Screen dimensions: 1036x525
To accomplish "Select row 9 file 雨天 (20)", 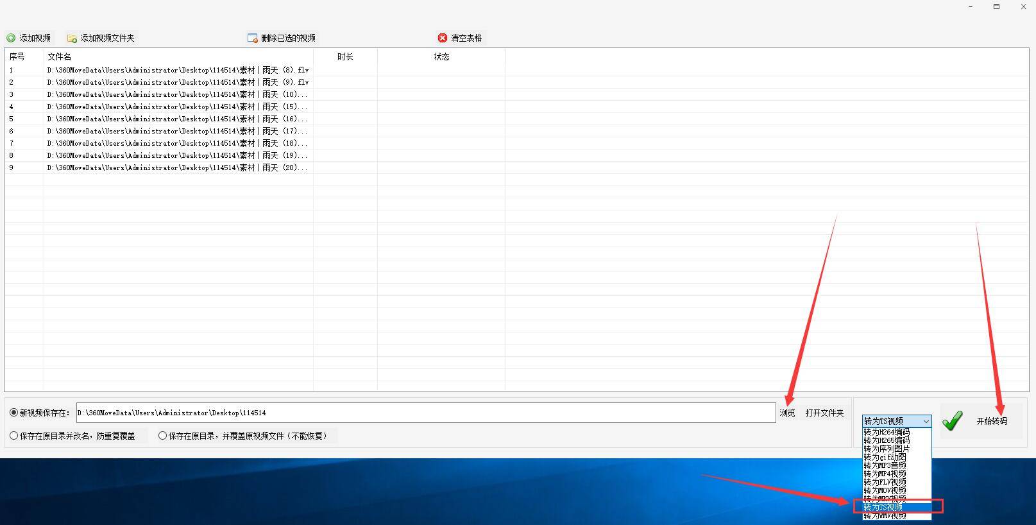I will coord(178,168).
